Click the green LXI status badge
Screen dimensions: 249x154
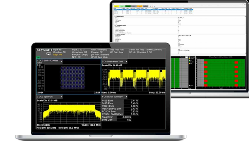(x=38, y=58)
